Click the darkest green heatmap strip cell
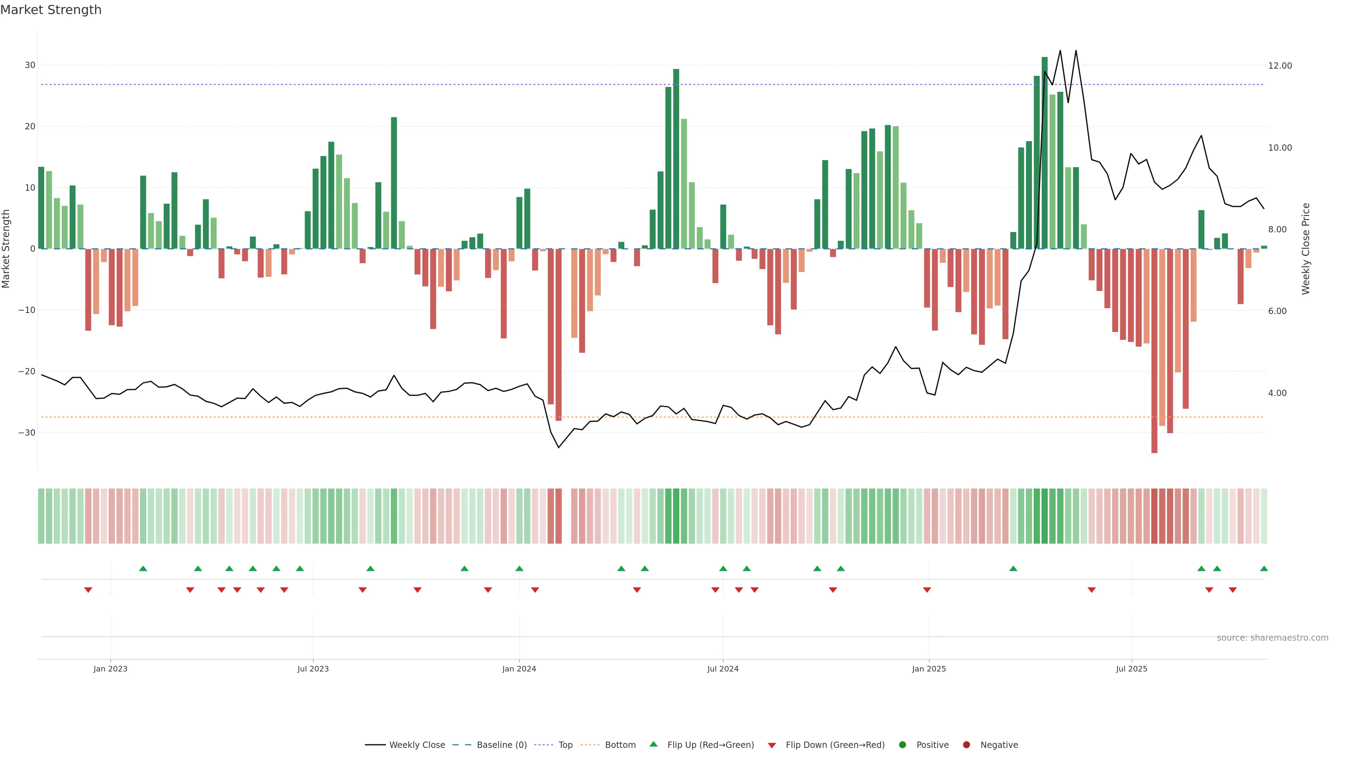The height and width of the screenshot is (757, 1346). pyautogui.click(x=1044, y=516)
